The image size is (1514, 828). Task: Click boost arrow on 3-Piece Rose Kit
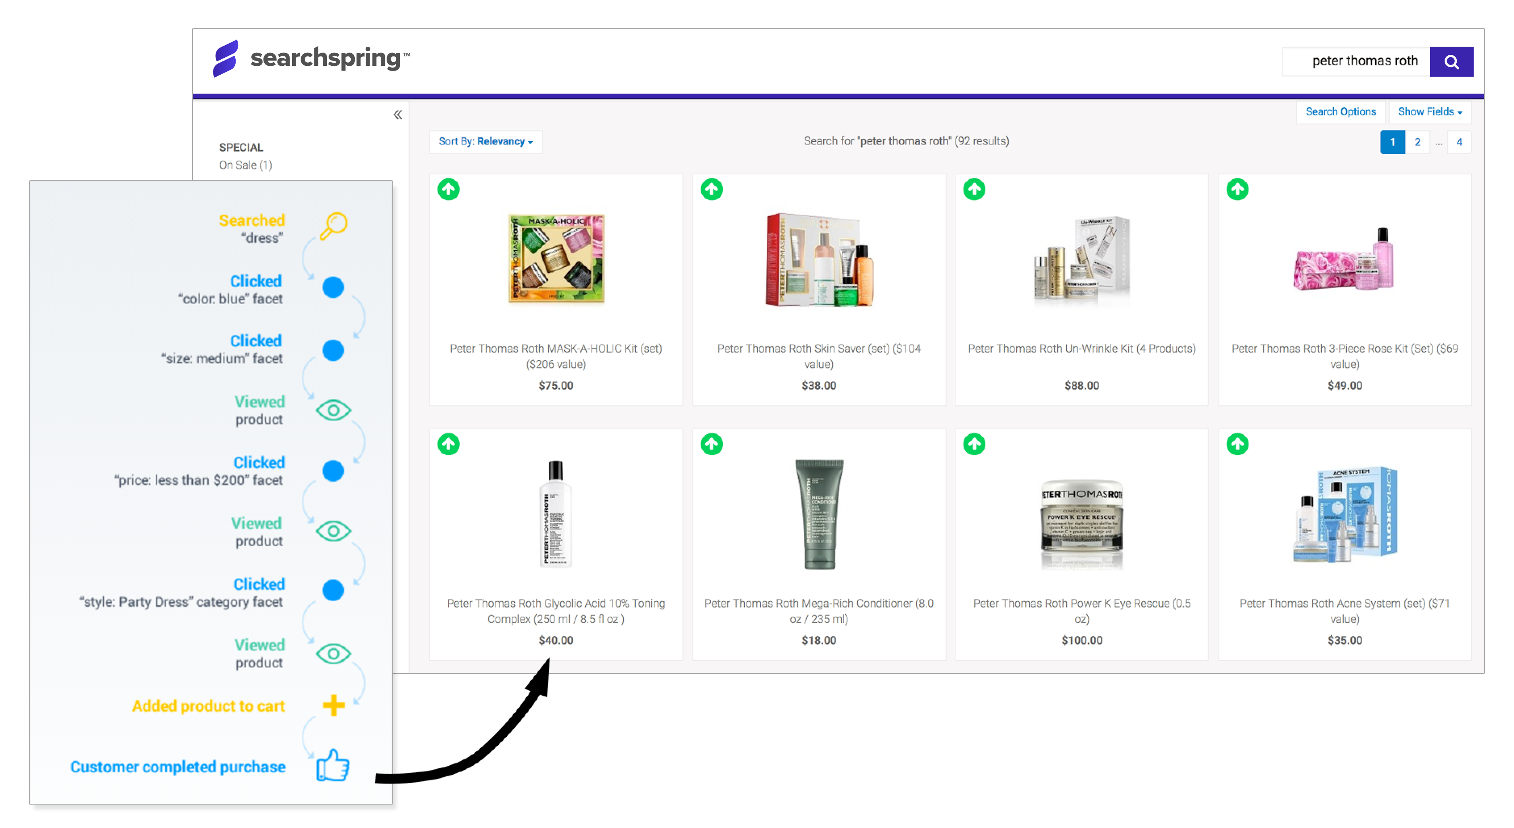1237,189
